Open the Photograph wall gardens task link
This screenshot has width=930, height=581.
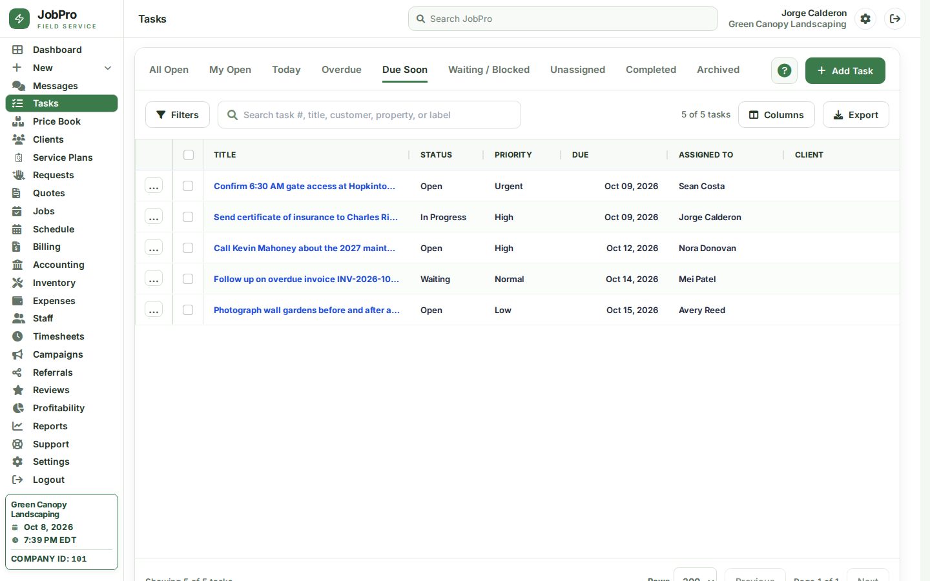[x=307, y=310]
